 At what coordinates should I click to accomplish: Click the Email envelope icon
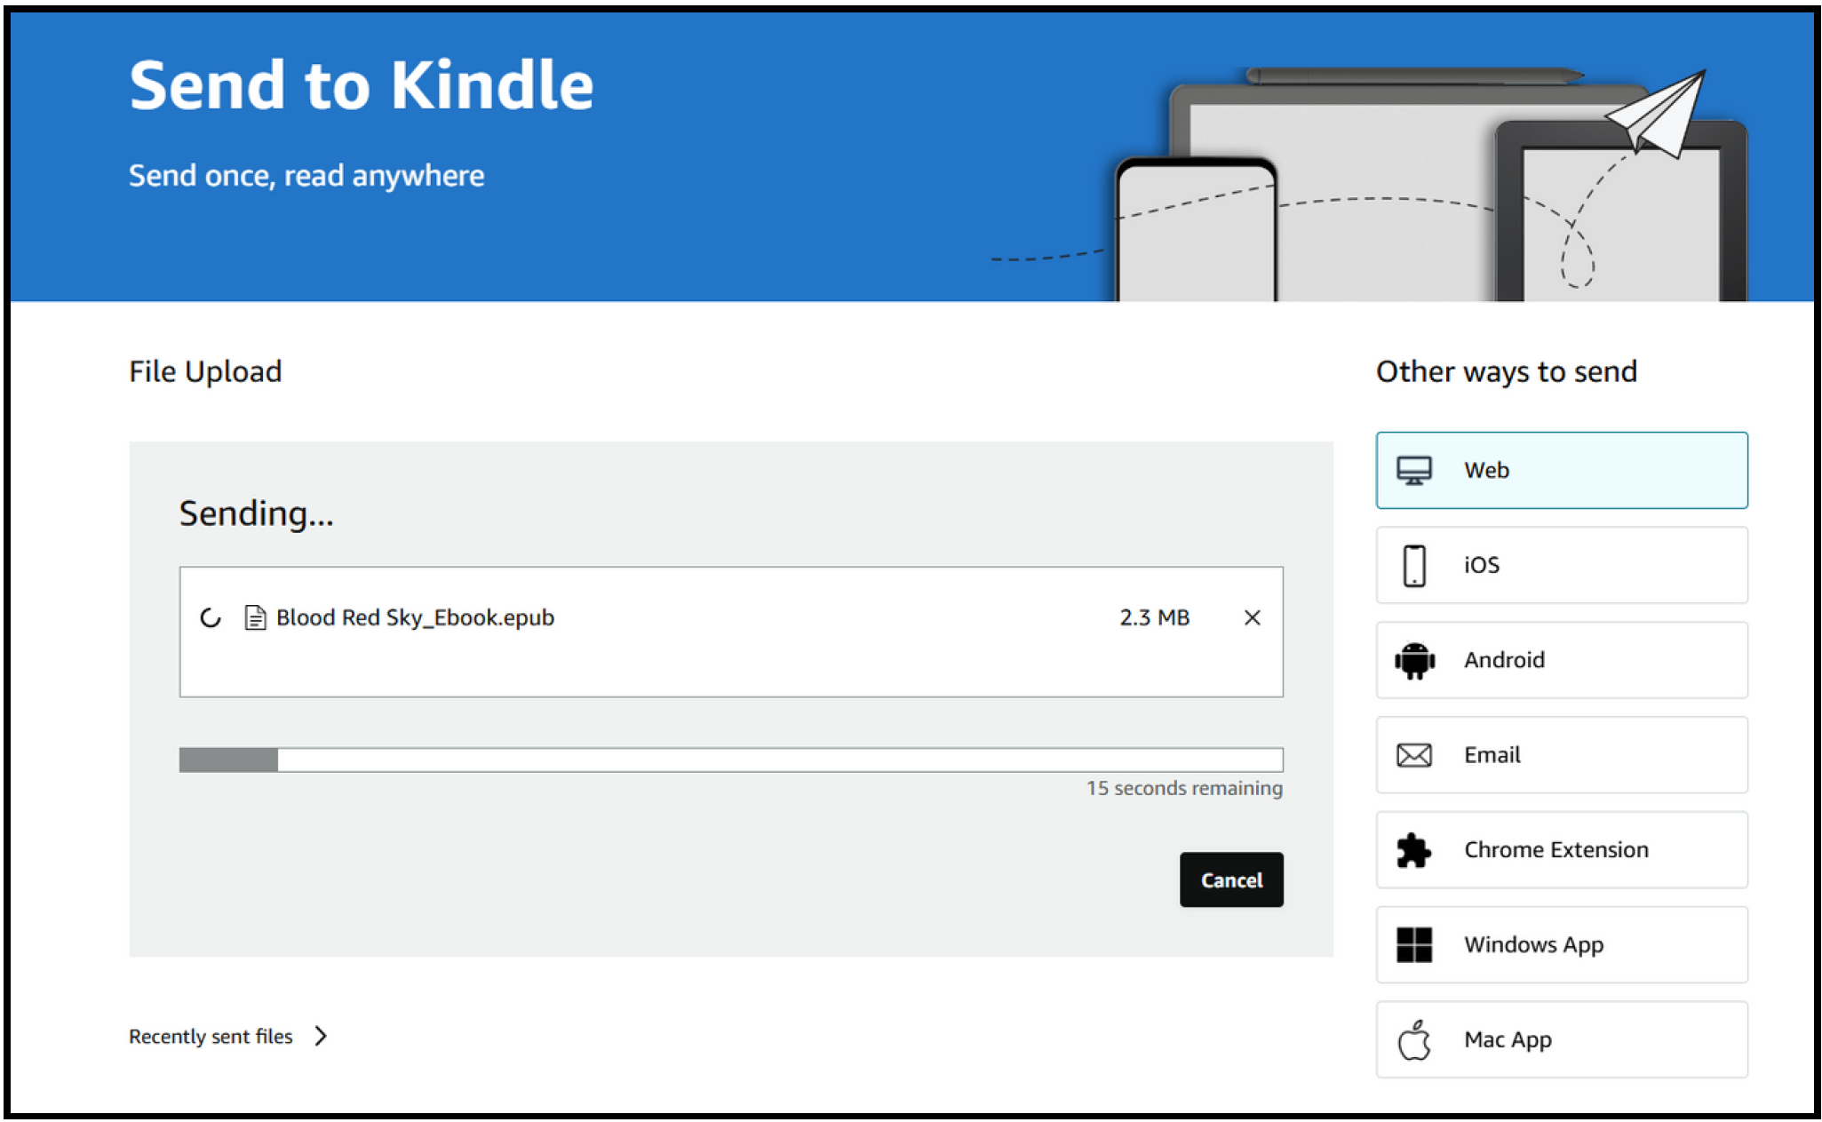tap(1413, 755)
